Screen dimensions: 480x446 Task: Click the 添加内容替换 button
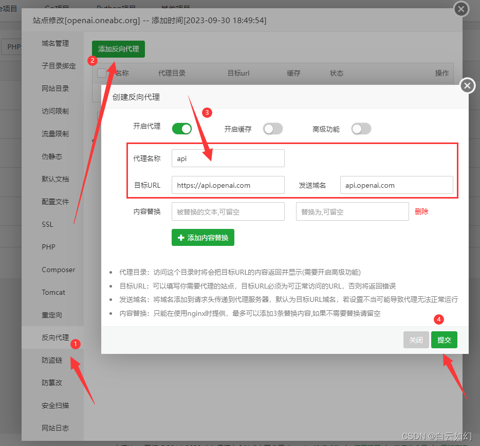tap(202, 238)
